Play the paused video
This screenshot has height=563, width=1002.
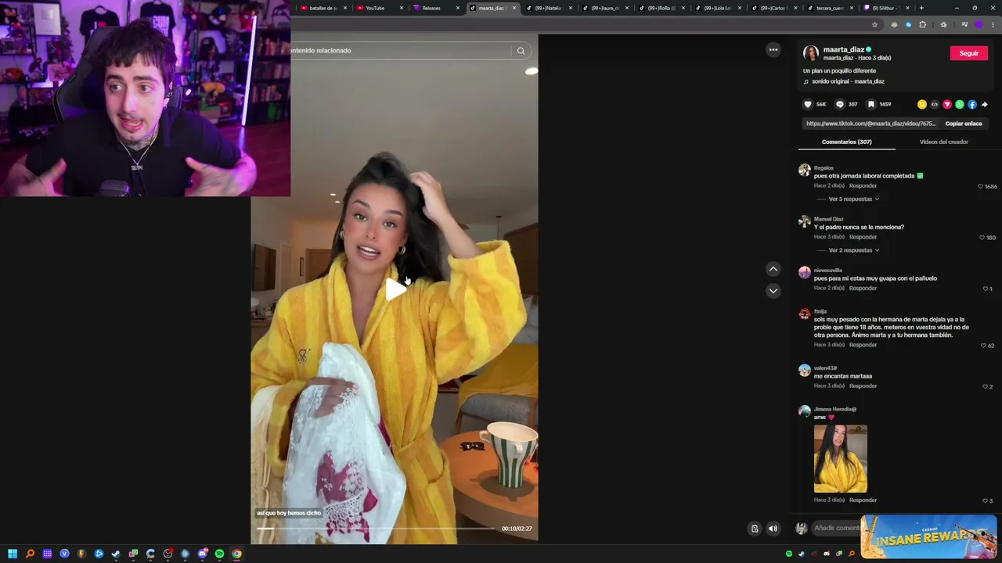pos(396,289)
